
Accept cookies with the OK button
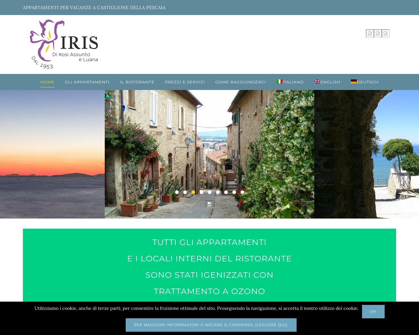click(x=373, y=311)
